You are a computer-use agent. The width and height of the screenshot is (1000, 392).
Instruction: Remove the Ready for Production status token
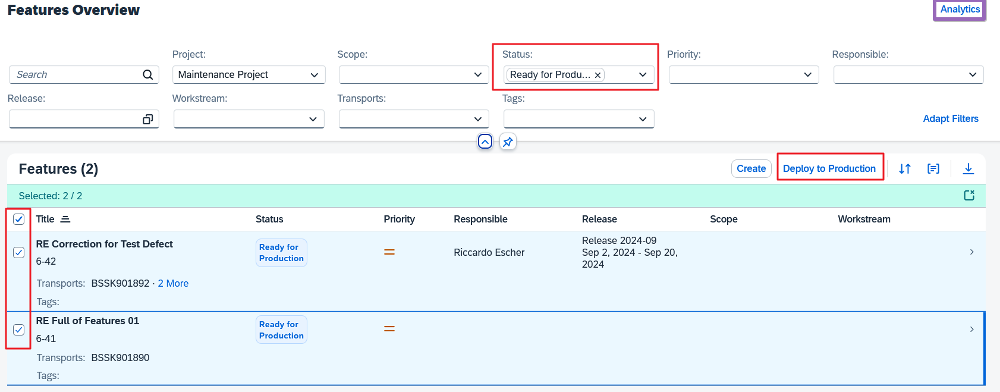coord(598,75)
